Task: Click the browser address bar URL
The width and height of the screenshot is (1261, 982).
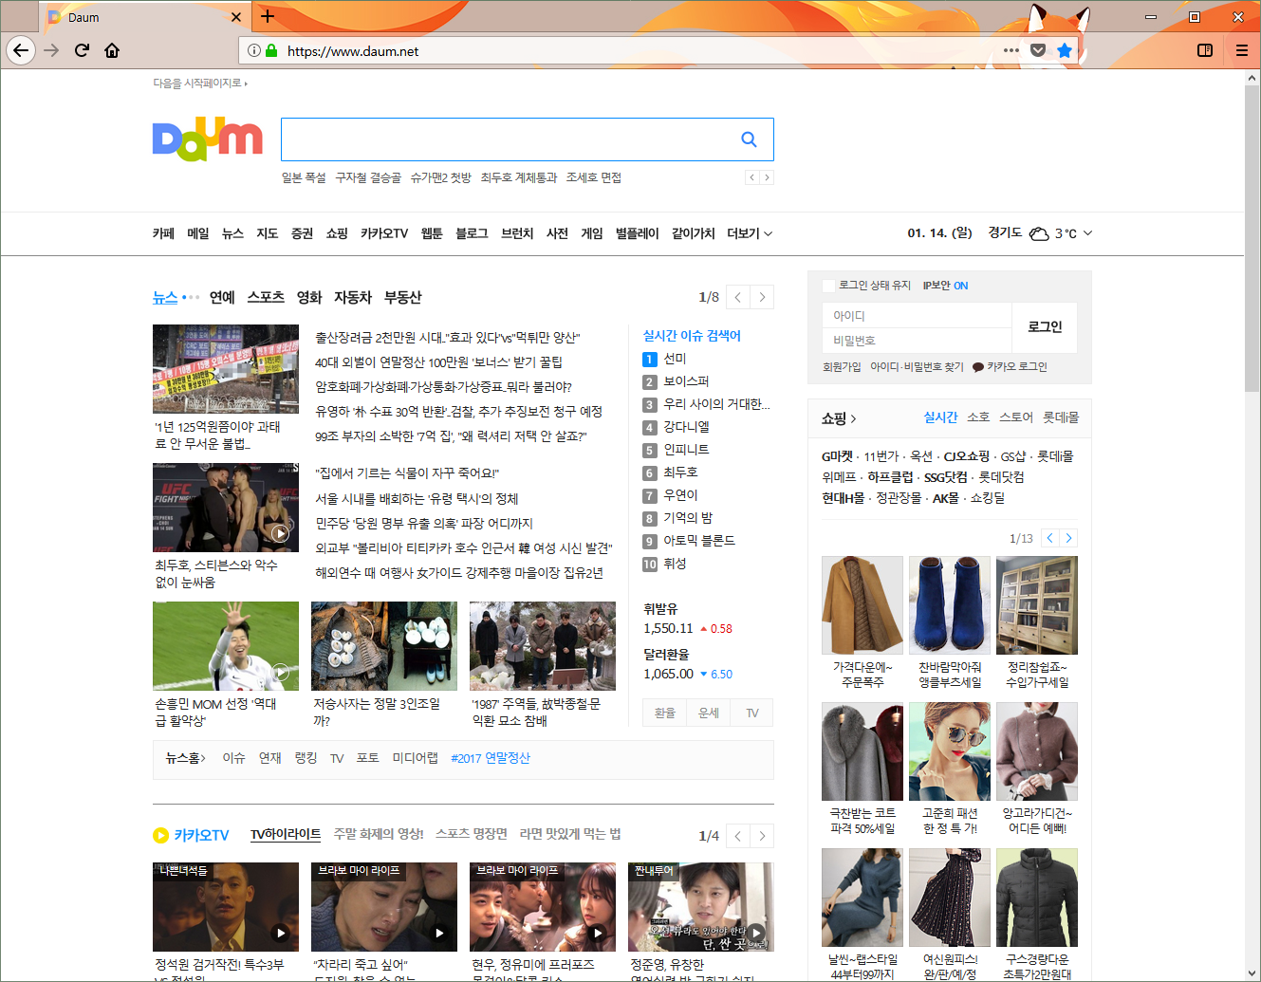Action: click(353, 51)
